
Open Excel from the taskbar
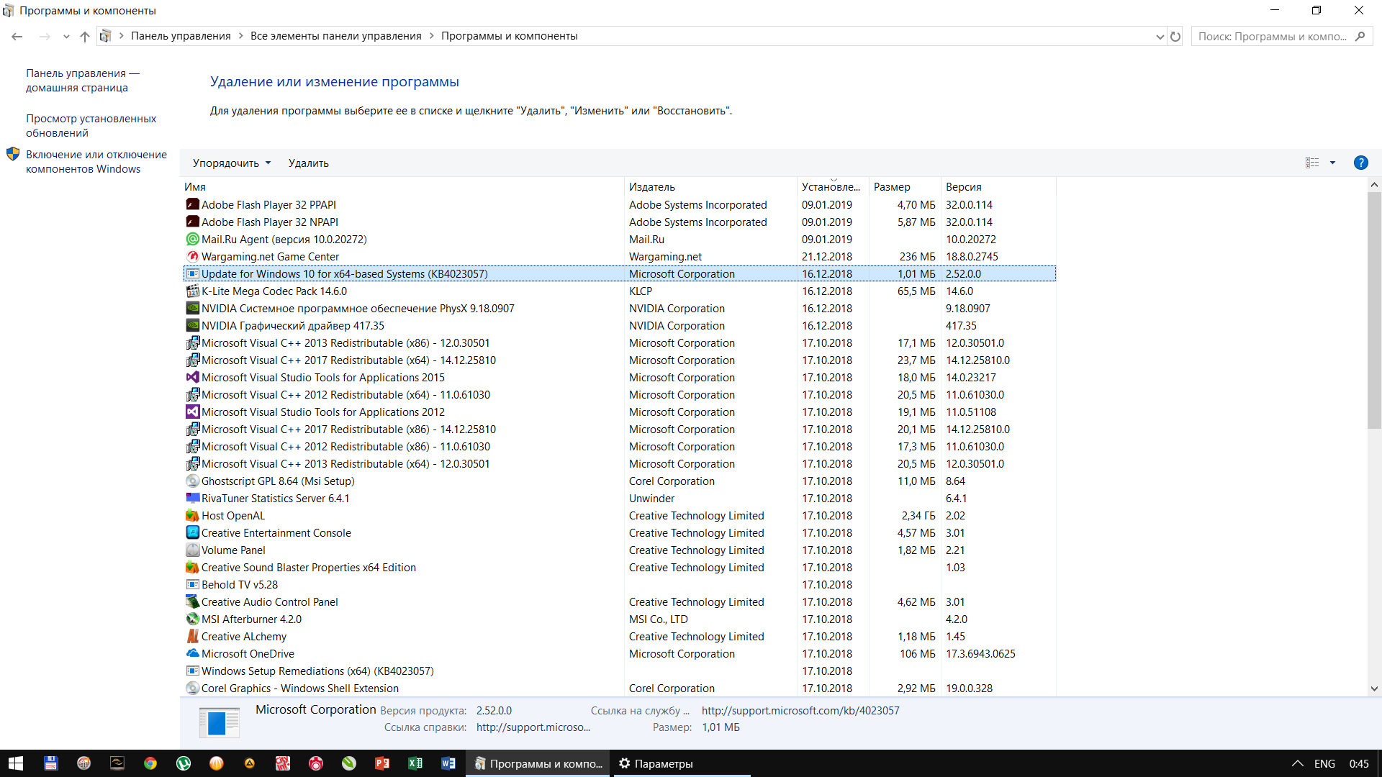pos(415,763)
